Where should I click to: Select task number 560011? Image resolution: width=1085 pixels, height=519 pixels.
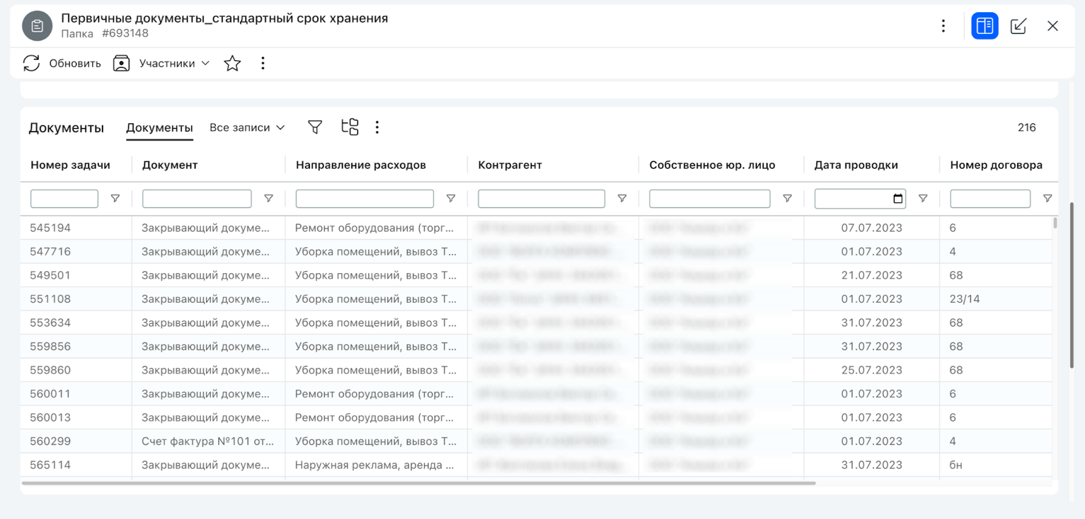50,394
